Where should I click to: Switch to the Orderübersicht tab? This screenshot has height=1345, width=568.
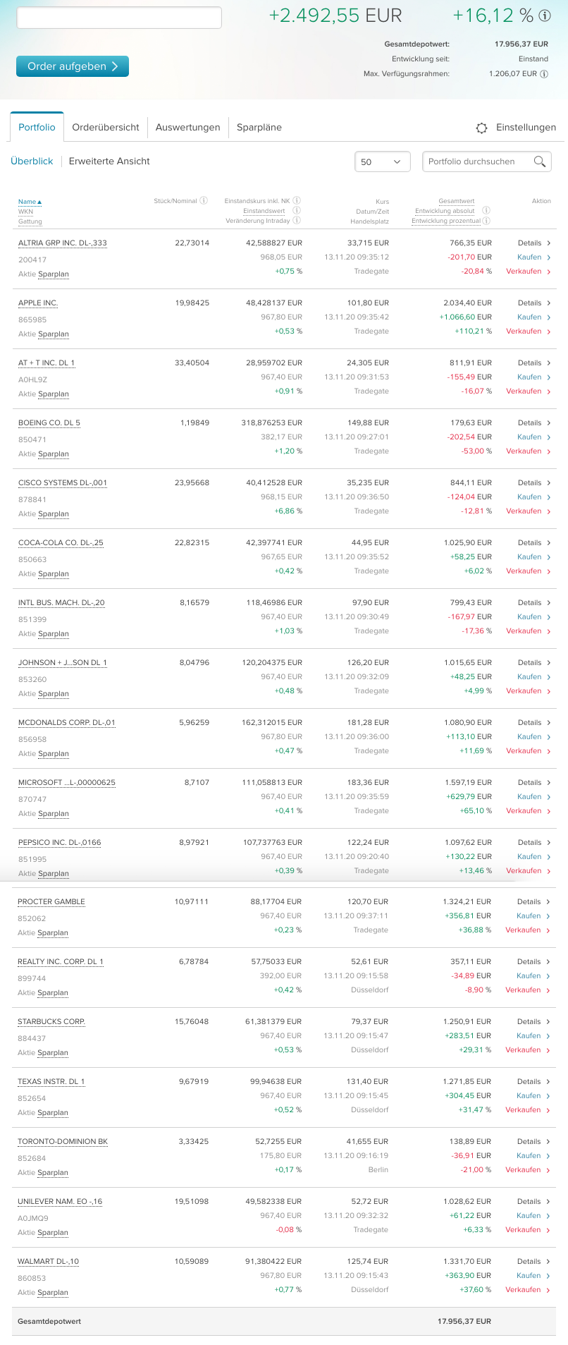pos(106,128)
